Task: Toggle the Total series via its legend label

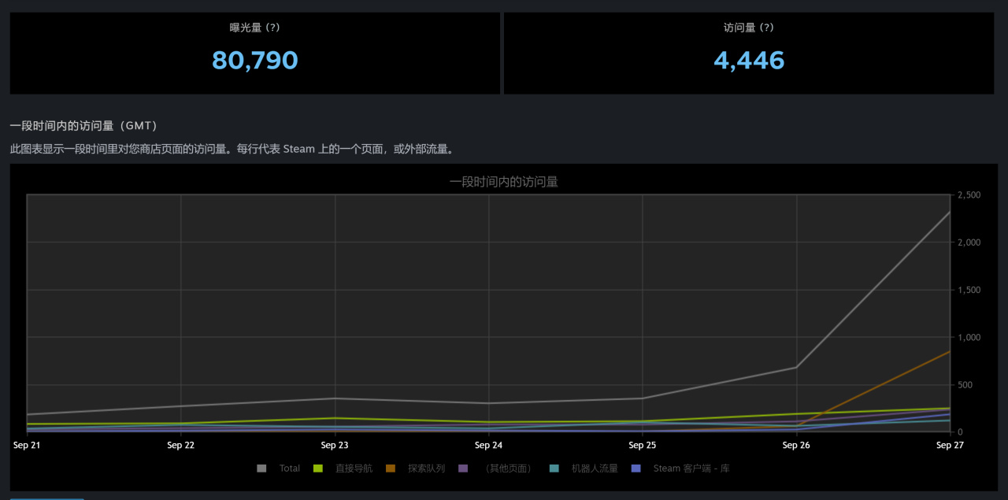Action: [x=289, y=469]
